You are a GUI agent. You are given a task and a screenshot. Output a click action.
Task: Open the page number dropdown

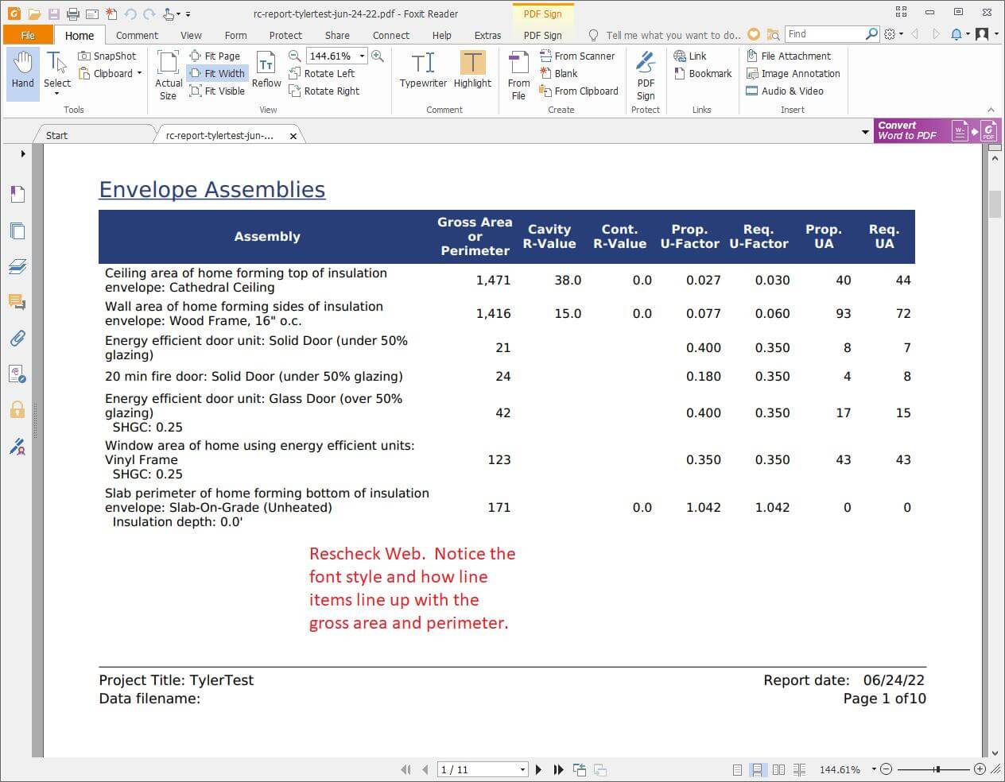click(522, 769)
